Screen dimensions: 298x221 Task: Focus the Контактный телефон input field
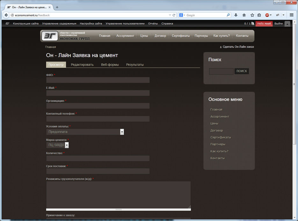click(98, 119)
